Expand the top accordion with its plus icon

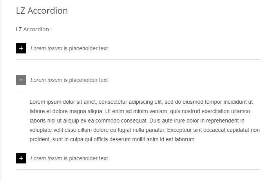(21, 48)
